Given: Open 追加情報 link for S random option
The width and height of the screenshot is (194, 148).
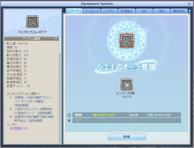Looking at the screenshot, I should pos(21,105).
